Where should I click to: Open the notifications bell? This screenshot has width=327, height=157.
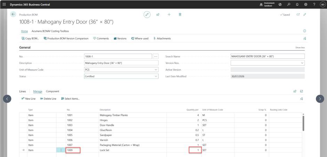[297, 5]
